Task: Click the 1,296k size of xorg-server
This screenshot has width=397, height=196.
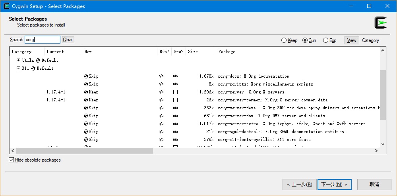Action: tap(206, 92)
